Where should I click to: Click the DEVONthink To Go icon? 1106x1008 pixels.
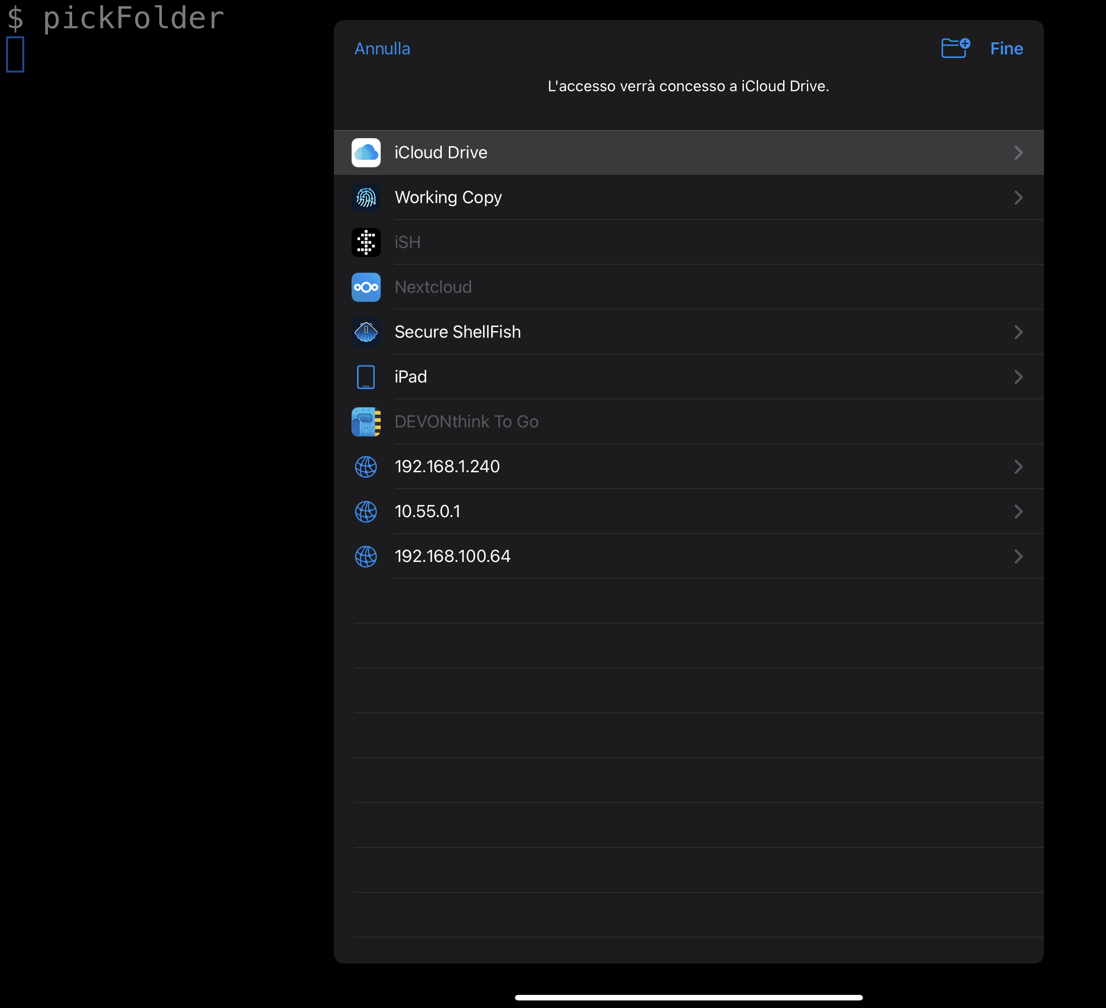[x=366, y=422]
